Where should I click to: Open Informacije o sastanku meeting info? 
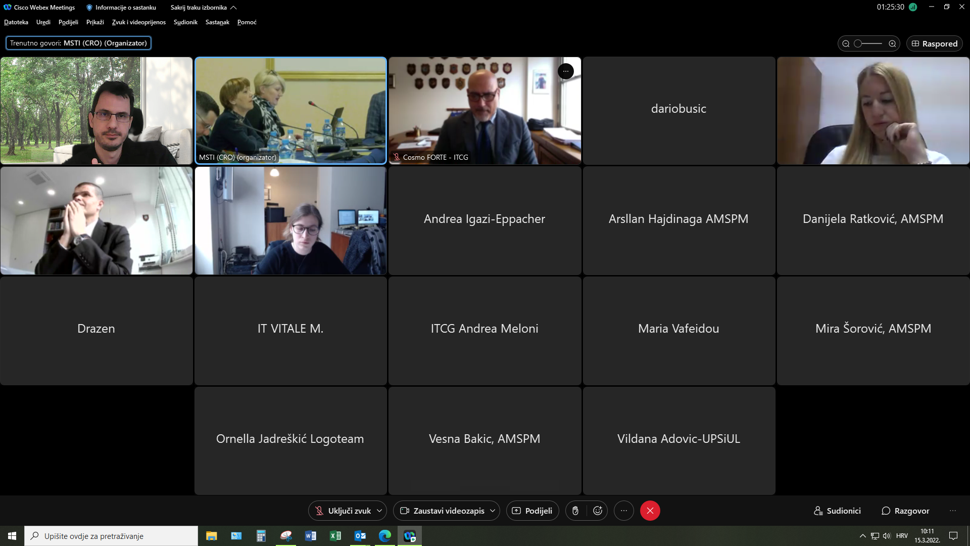point(121,8)
